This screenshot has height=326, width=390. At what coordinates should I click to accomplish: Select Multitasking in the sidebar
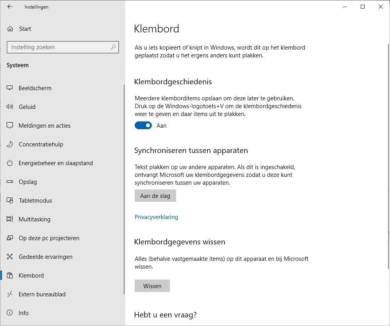tap(34, 219)
